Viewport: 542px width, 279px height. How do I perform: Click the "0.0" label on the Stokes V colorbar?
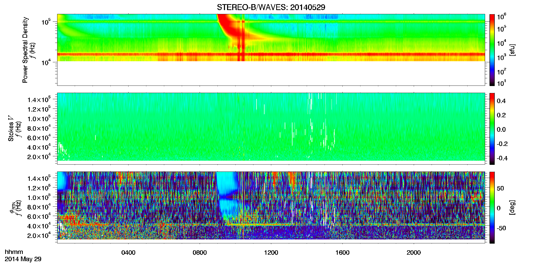pyautogui.click(x=501, y=130)
